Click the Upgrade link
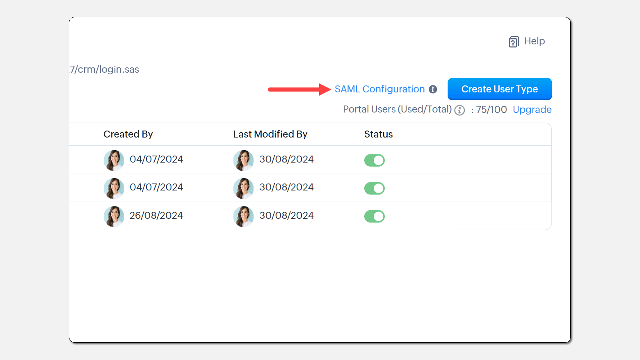 pos(532,109)
